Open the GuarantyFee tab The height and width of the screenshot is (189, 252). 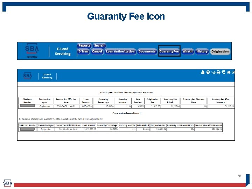169,51
